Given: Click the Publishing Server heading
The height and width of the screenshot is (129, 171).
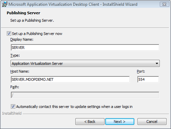Looking at the screenshot, I should (23, 13).
